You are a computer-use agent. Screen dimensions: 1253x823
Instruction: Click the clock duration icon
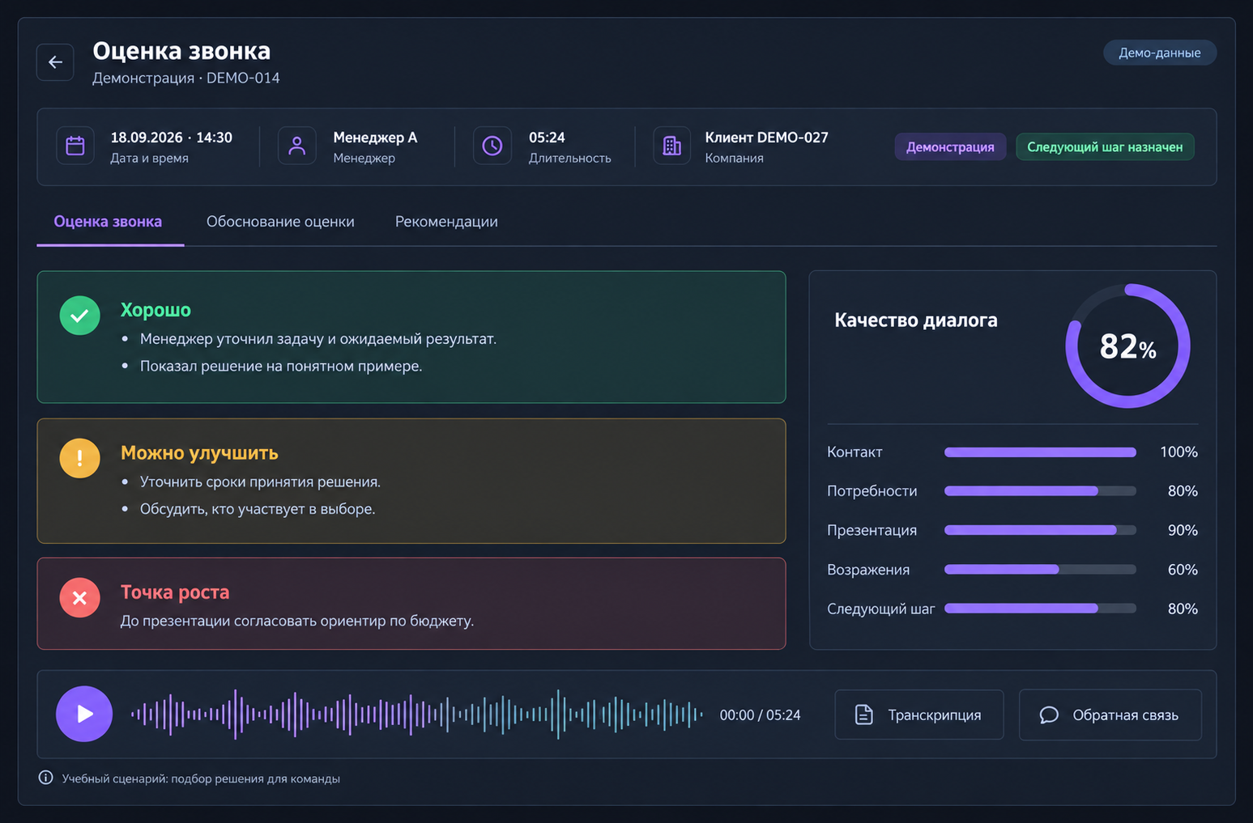492,146
